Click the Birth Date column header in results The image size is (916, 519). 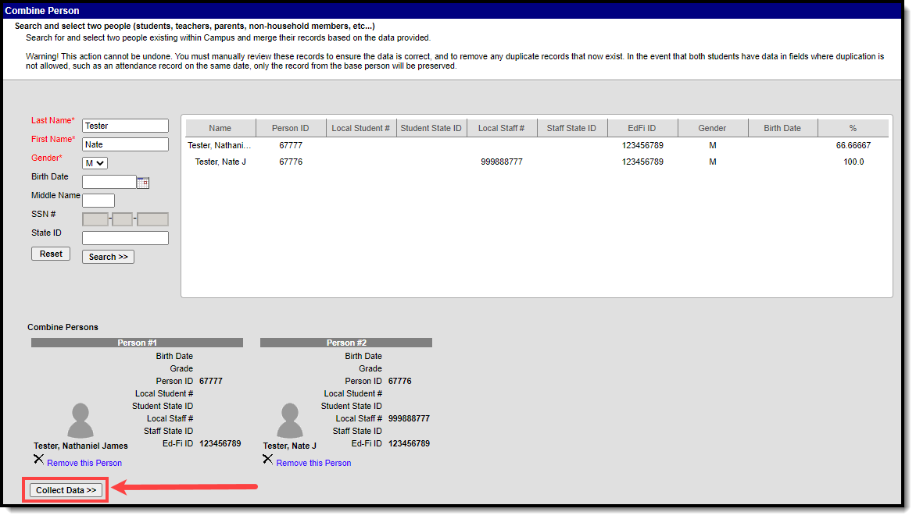[x=783, y=128]
